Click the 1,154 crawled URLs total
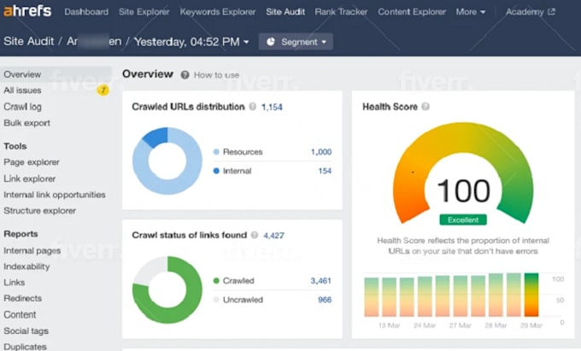This screenshot has height=351, width=581. 272,108
